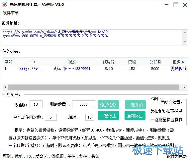190x160 pixels.
Task: Click the 视频源 column header
Action: tap(178, 62)
